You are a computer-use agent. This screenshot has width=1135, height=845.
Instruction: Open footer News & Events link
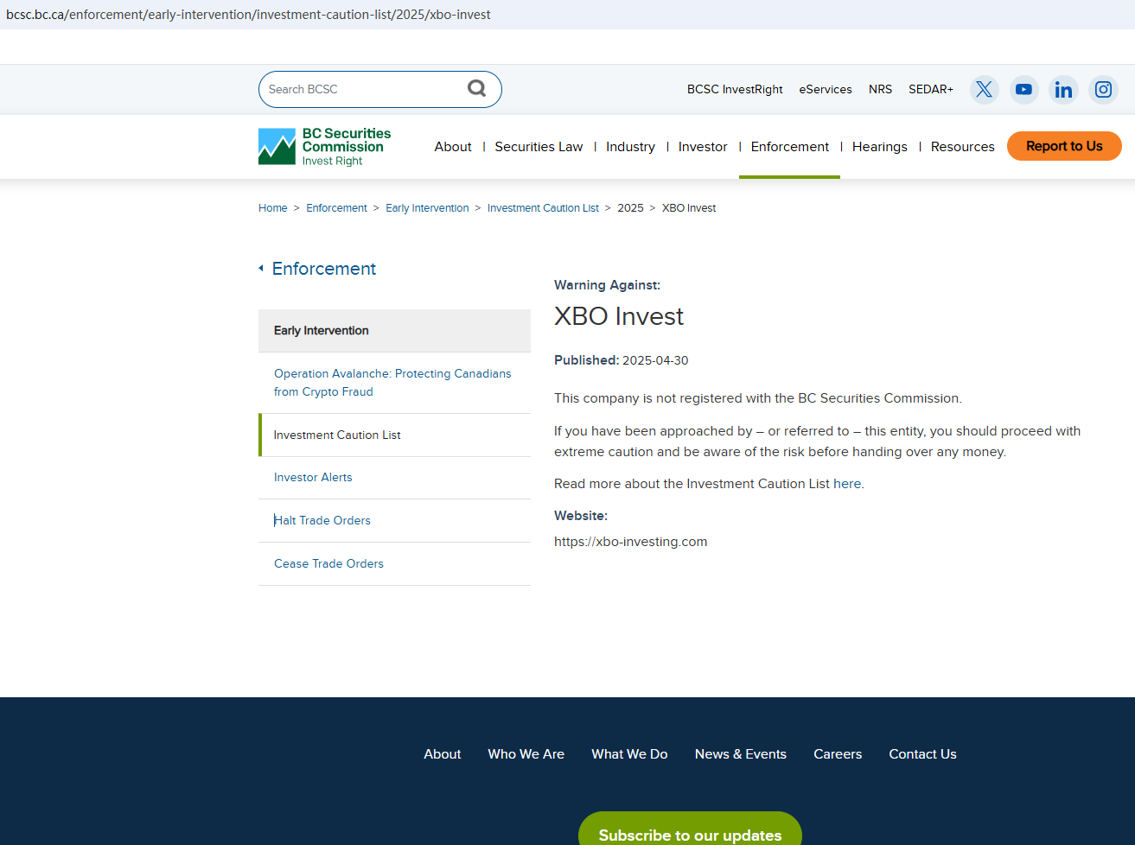(741, 754)
